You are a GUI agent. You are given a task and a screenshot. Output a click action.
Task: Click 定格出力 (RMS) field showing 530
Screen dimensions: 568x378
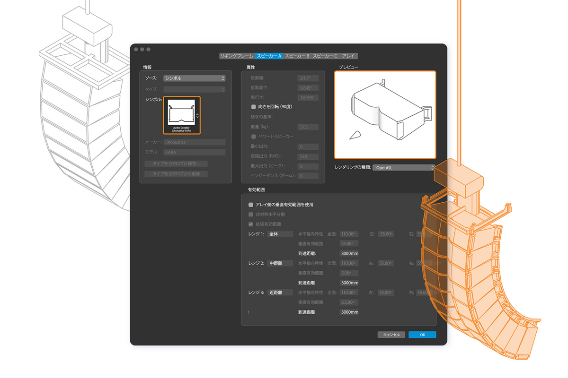(308, 156)
